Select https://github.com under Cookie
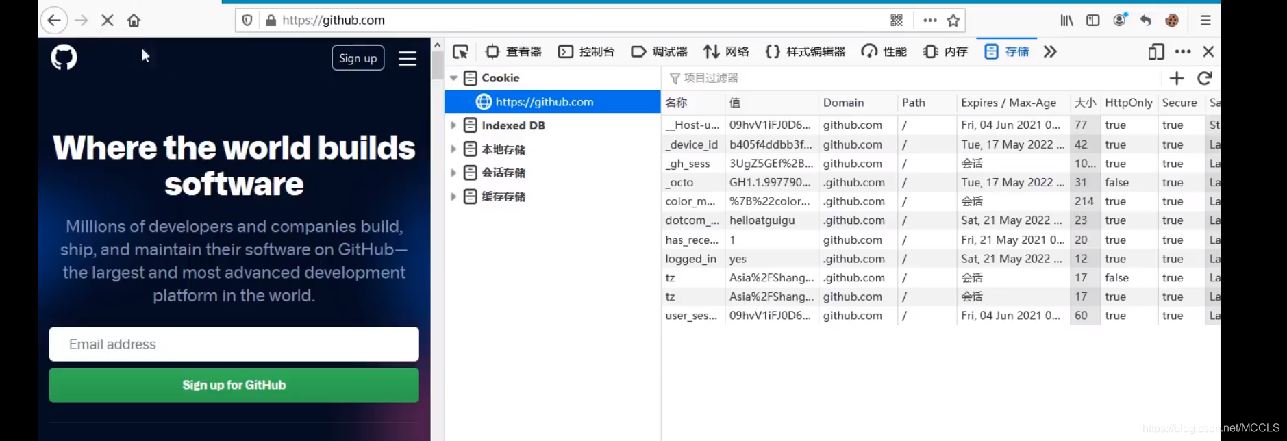The width and height of the screenshot is (1287, 441). coord(552,102)
